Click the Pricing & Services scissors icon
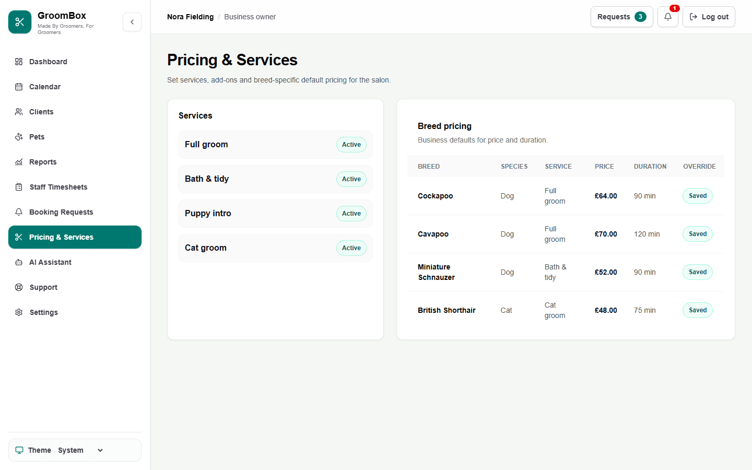 tap(19, 237)
